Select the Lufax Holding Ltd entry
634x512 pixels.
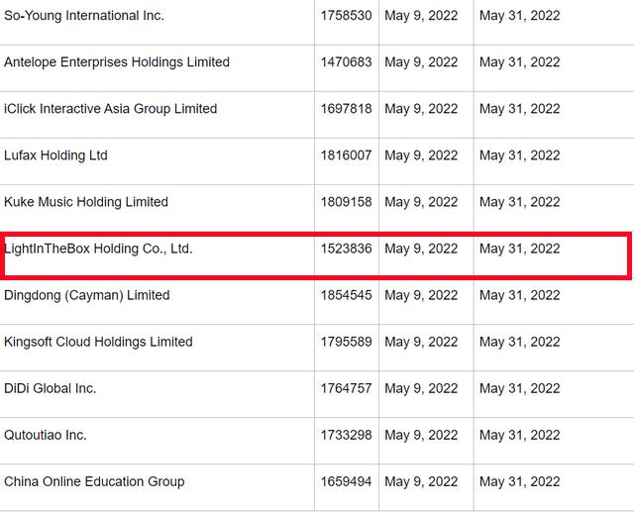(55, 155)
